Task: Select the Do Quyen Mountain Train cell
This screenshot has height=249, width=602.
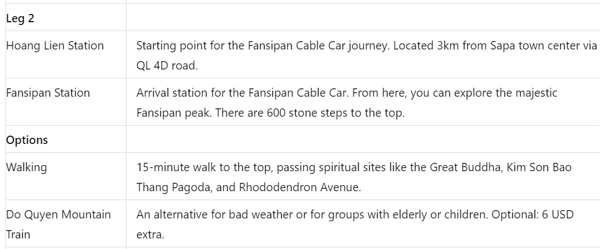Action: pyautogui.click(x=66, y=224)
